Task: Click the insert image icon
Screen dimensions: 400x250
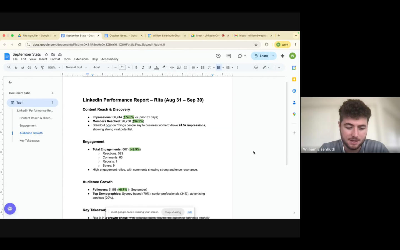Action: (x=185, y=67)
